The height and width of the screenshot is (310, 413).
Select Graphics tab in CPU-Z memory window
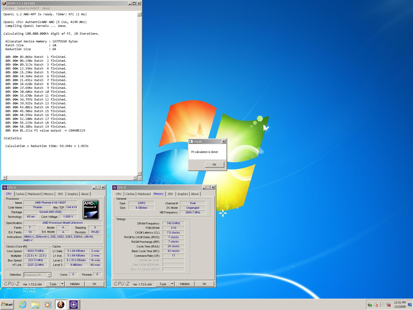click(183, 194)
